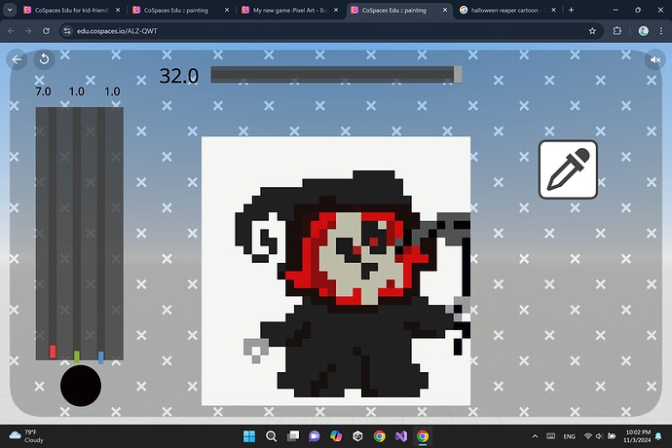672x448 pixels.
Task: Click the brush size value 32.0
Action: pyautogui.click(x=179, y=76)
